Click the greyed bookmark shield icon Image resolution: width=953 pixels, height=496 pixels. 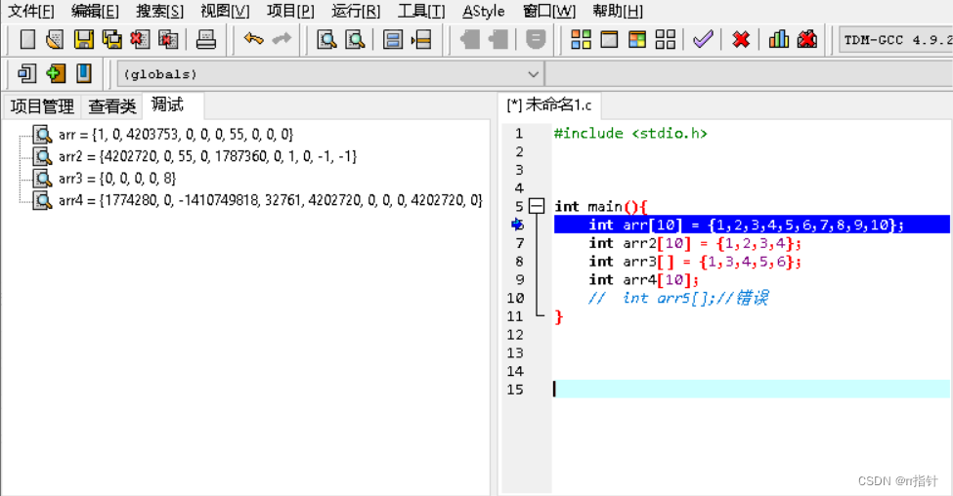click(536, 39)
